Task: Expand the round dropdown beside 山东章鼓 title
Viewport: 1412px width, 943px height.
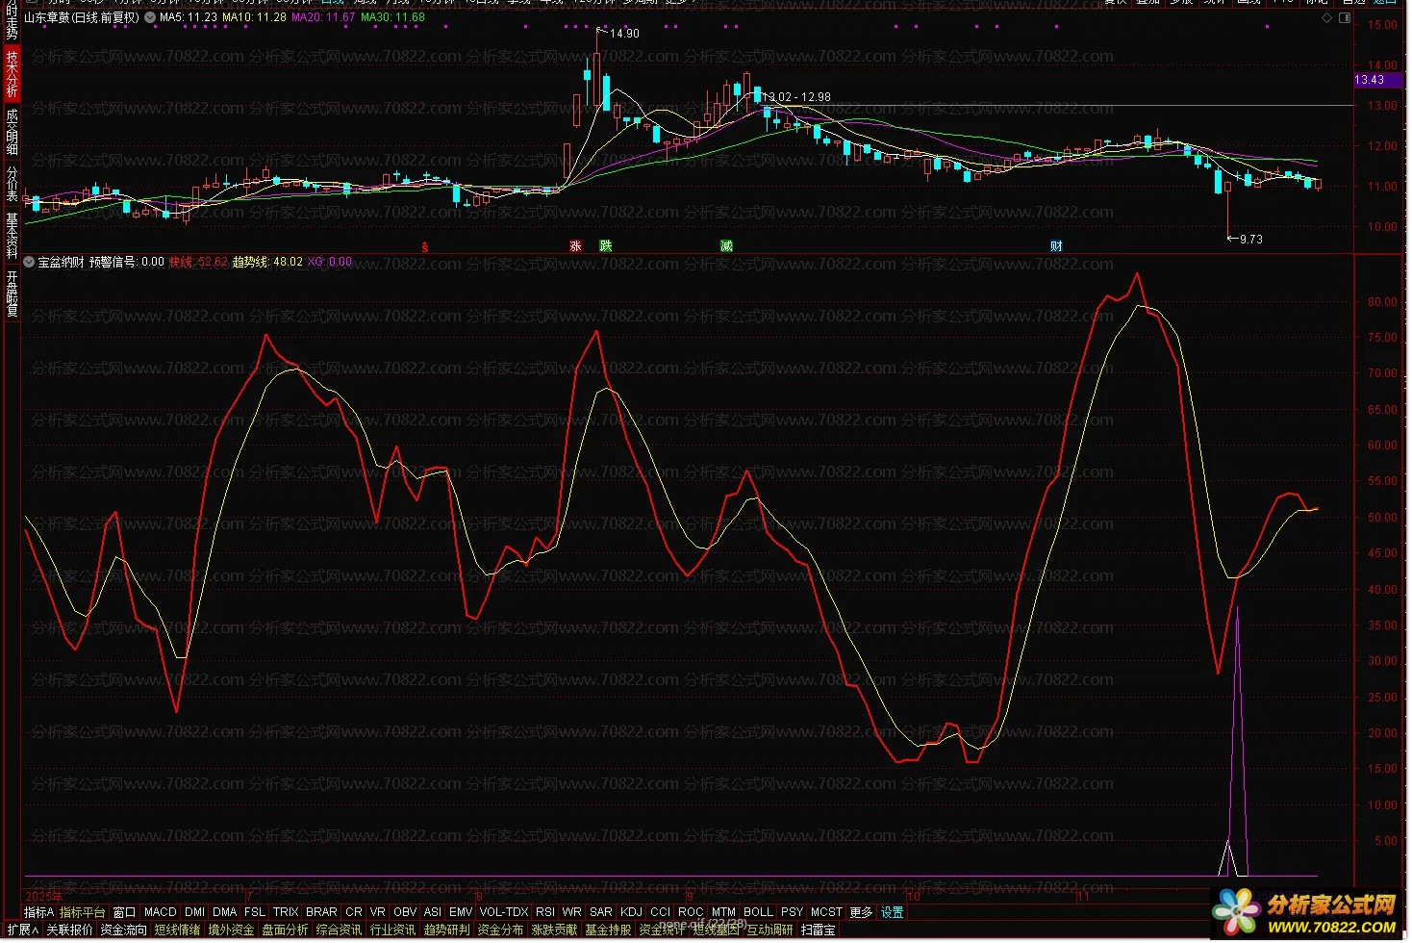Action: tap(150, 17)
